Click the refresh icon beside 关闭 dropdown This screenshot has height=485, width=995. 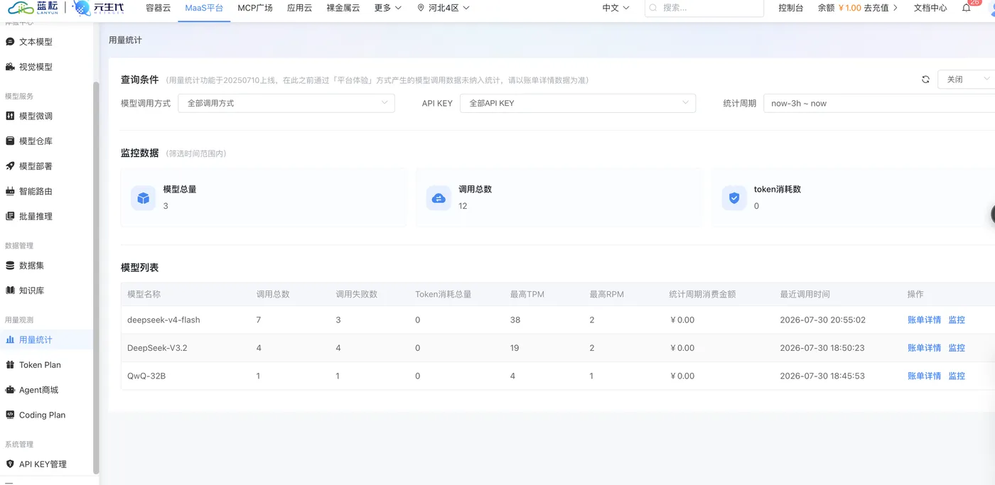(x=925, y=80)
